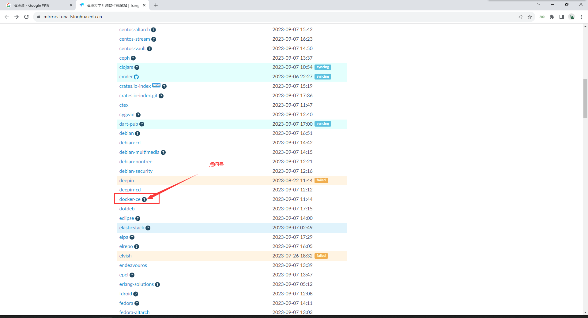Click the question mark next to ceph
This screenshot has height=318, width=588.
[133, 58]
